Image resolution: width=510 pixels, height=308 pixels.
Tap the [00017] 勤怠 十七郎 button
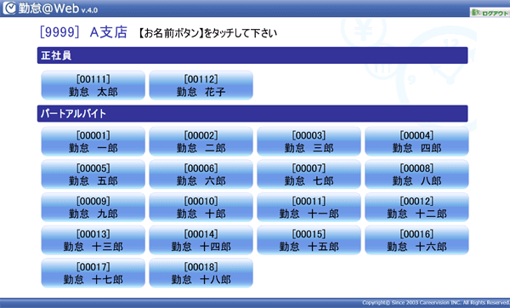[93, 273]
